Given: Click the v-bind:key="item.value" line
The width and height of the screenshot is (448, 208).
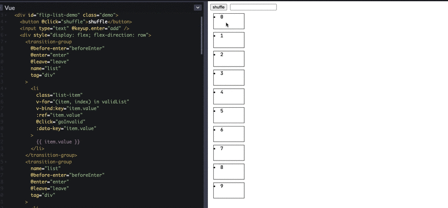Looking at the screenshot, I should click(x=68, y=109).
